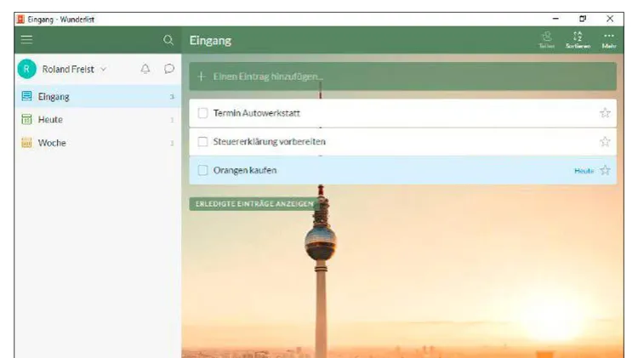Click the Teilen share icon
Image resolution: width=638 pixels, height=358 pixels.
tap(547, 40)
